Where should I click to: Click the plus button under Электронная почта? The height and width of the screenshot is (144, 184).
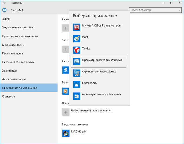coord(65,49)
